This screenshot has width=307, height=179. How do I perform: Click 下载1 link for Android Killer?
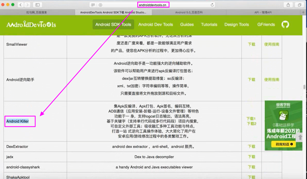251,119
